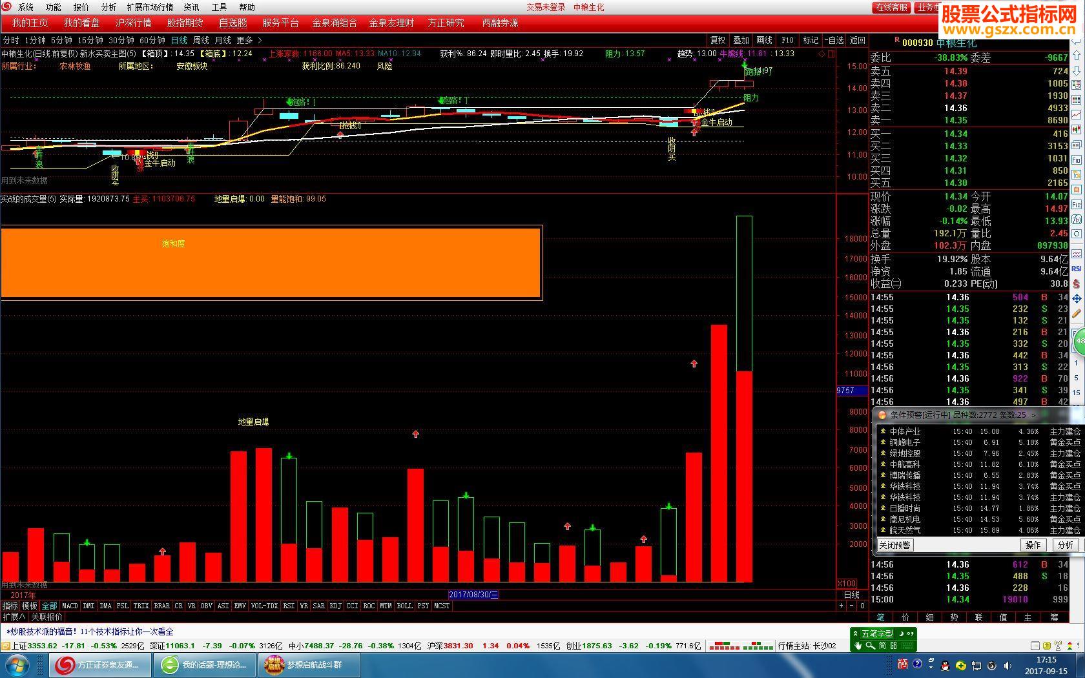
Task: Switch to 势 tab under tick list
Action: click(955, 617)
